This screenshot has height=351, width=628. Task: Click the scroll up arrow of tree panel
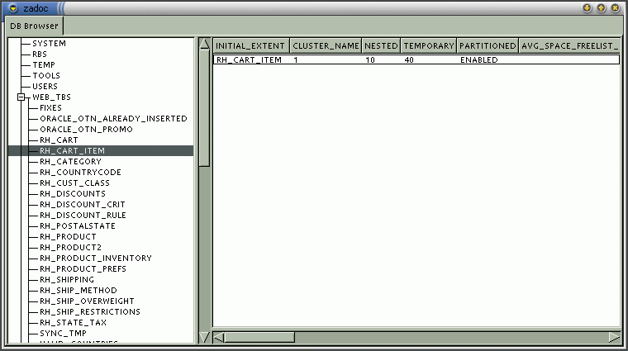204,43
